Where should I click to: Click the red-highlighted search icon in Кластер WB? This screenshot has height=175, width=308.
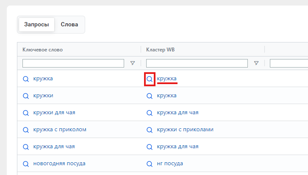pos(150,79)
